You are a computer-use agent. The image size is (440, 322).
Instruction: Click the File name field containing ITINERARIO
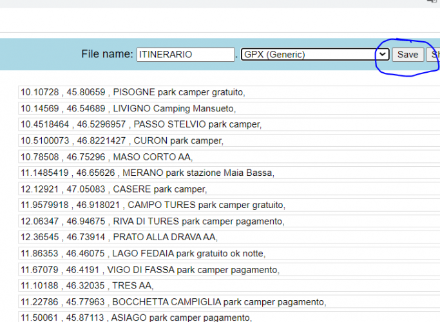pos(186,55)
